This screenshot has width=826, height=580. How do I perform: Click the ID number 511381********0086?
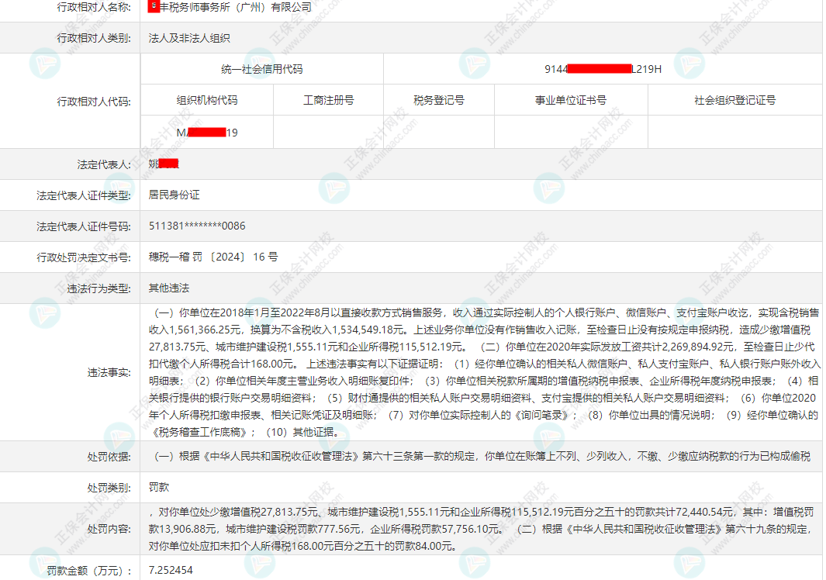tap(197, 226)
